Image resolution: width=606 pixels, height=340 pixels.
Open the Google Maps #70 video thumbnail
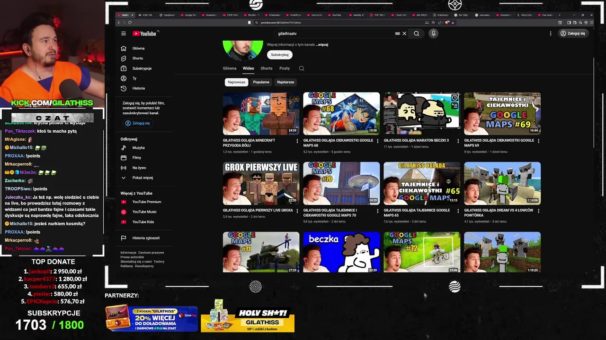(341, 183)
